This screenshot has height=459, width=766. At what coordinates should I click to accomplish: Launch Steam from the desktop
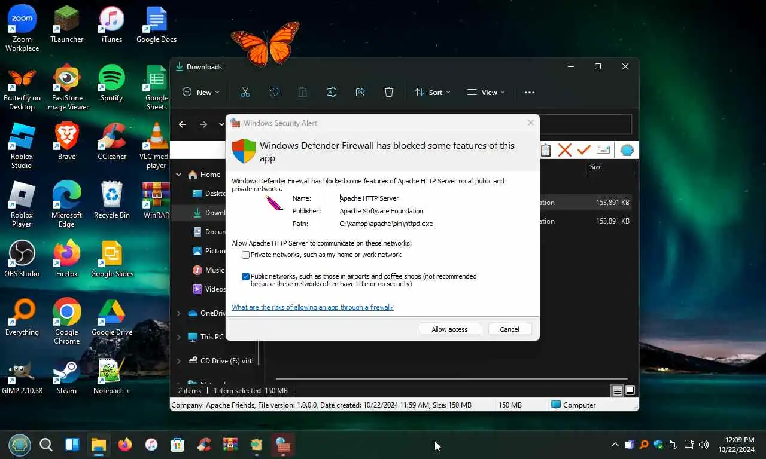pos(66,376)
